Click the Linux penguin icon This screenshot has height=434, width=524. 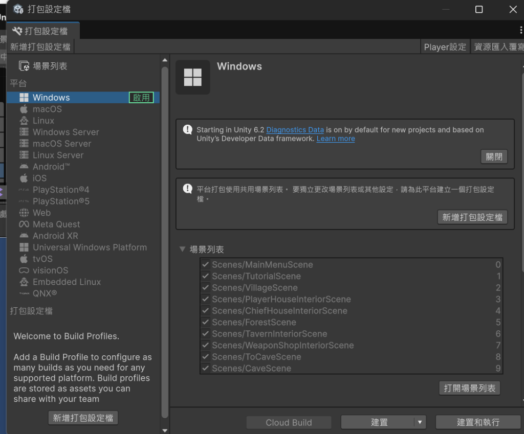[24, 121]
